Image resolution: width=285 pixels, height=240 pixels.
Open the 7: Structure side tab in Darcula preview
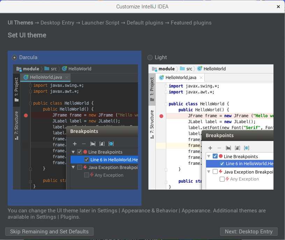(x=16, y=126)
